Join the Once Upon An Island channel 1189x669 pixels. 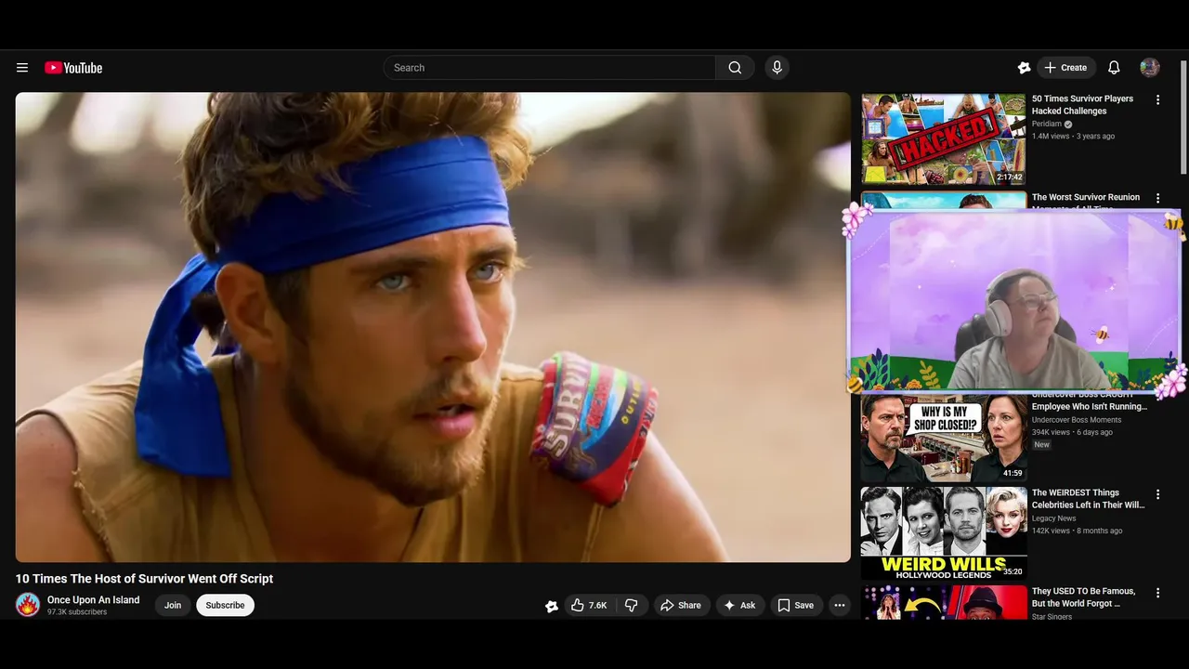pyautogui.click(x=173, y=605)
